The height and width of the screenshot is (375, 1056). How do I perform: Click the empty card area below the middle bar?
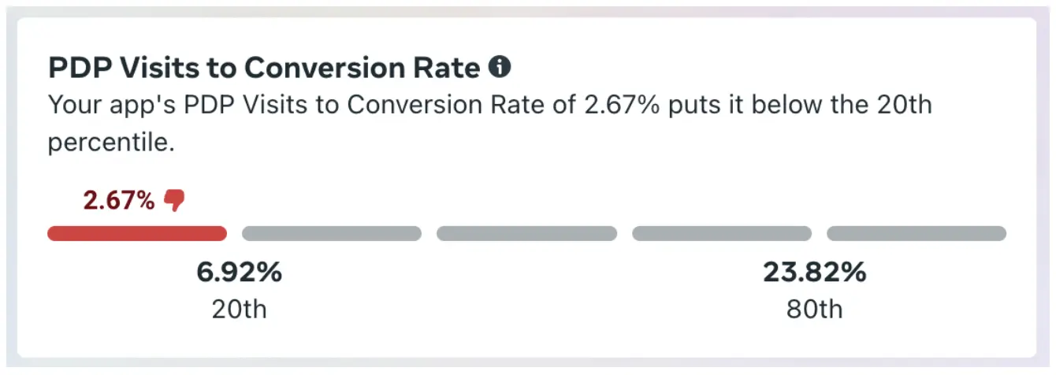coord(526,291)
